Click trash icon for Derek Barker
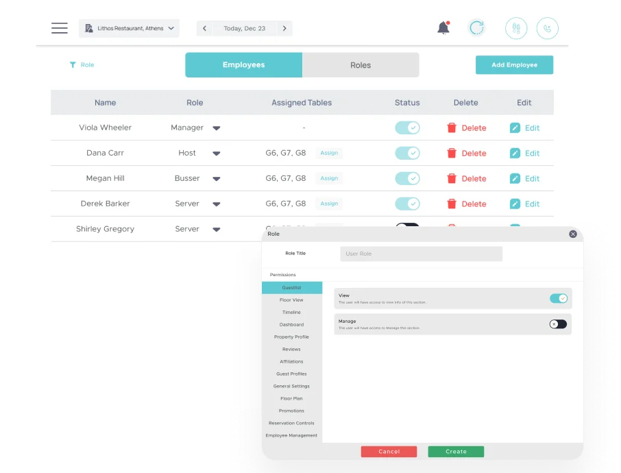Image resolution: width=621 pixels, height=473 pixels. click(x=452, y=204)
